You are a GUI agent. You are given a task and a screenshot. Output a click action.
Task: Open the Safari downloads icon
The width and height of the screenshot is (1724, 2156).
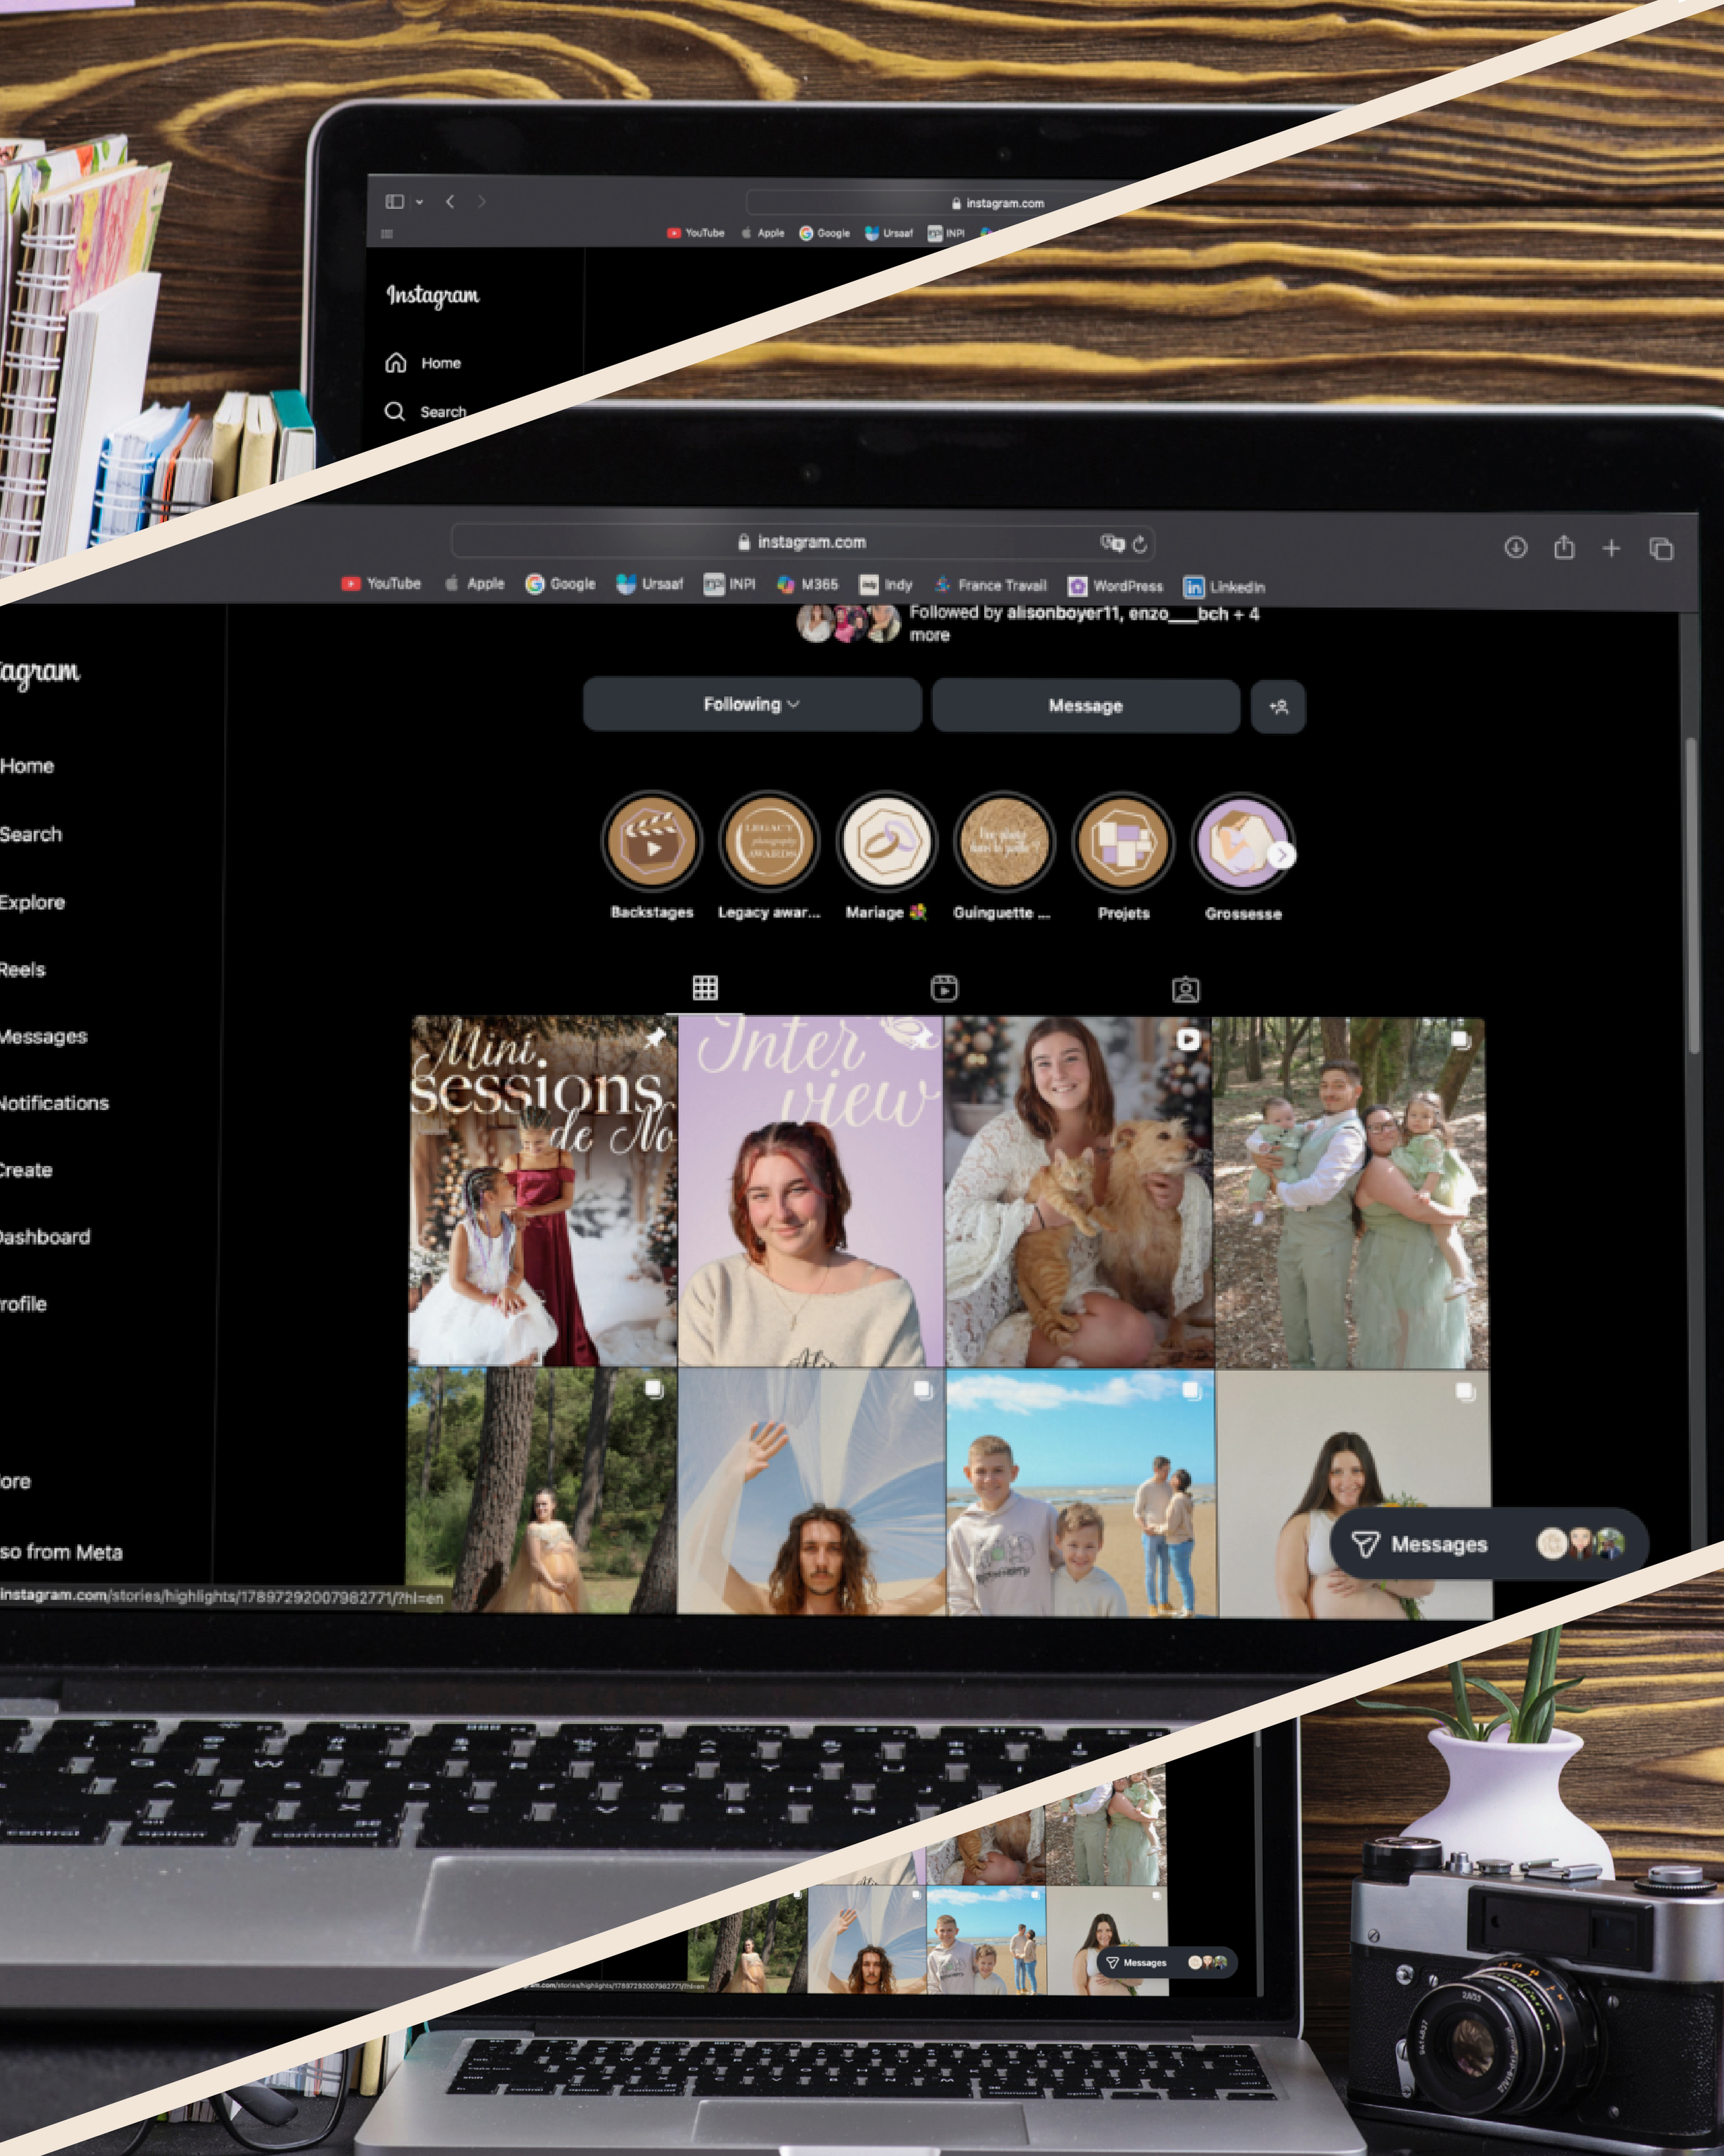[1515, 547]
